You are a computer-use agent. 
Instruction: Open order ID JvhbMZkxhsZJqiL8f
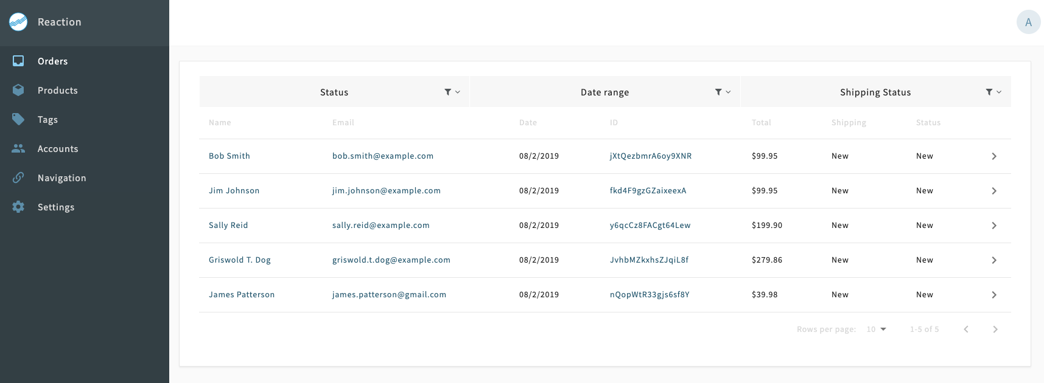649,260
